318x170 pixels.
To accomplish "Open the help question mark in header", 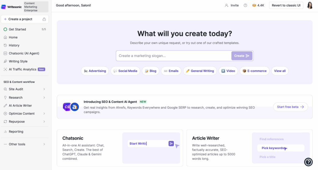I will 245,6.
